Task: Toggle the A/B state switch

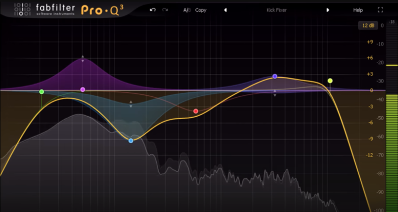Action: tap(187, 10)
